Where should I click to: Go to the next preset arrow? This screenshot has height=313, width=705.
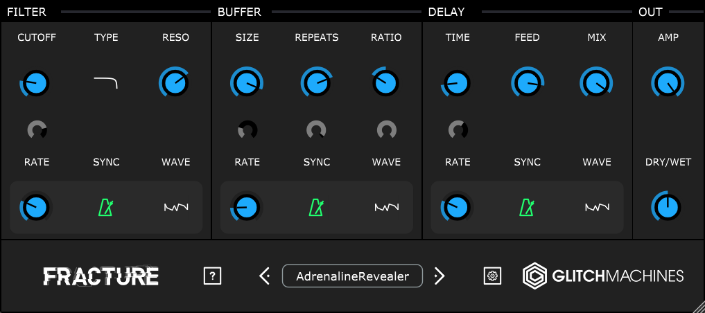point(439,276)
